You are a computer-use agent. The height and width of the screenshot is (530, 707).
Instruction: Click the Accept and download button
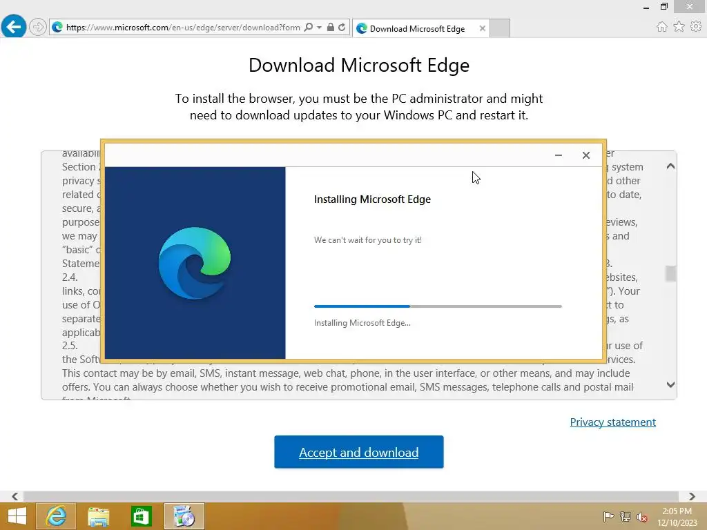coord(359,452)
